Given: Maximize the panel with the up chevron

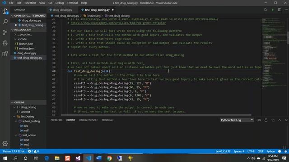Looking at the screenshot, I should point(280,120).
